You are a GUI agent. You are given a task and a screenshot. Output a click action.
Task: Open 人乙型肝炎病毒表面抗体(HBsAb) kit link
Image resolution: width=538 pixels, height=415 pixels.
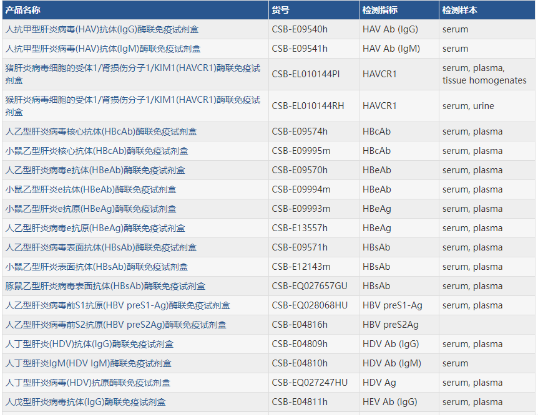(101, 247)
